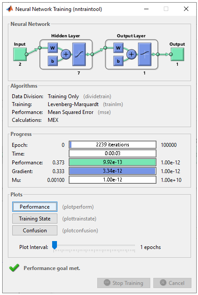Select the Output Layer weight W block

point(118,48)
